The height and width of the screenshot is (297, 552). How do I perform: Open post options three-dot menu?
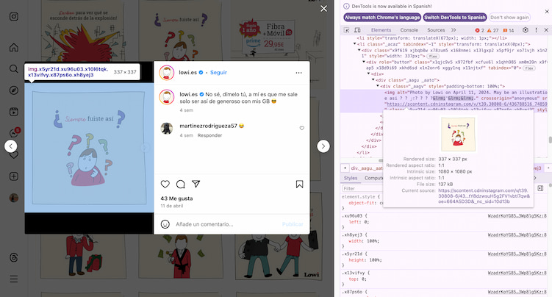298,73
